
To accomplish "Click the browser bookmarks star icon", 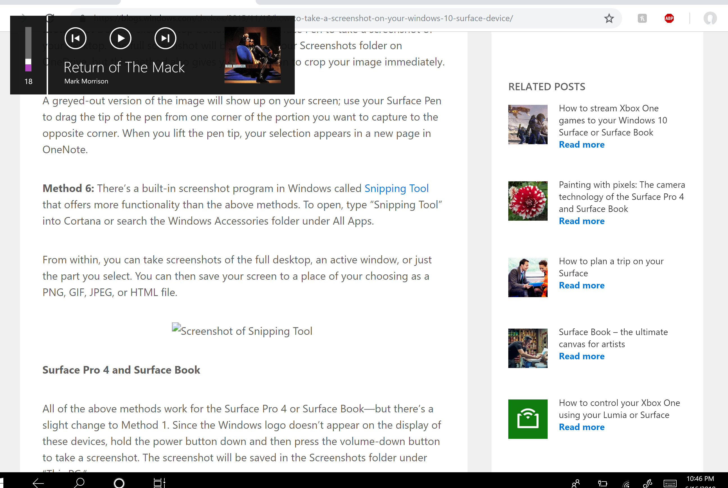I will pyautogui.click(x=609, y=17).
